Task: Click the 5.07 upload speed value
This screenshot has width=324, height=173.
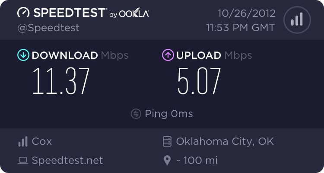Action: point(199,81)
